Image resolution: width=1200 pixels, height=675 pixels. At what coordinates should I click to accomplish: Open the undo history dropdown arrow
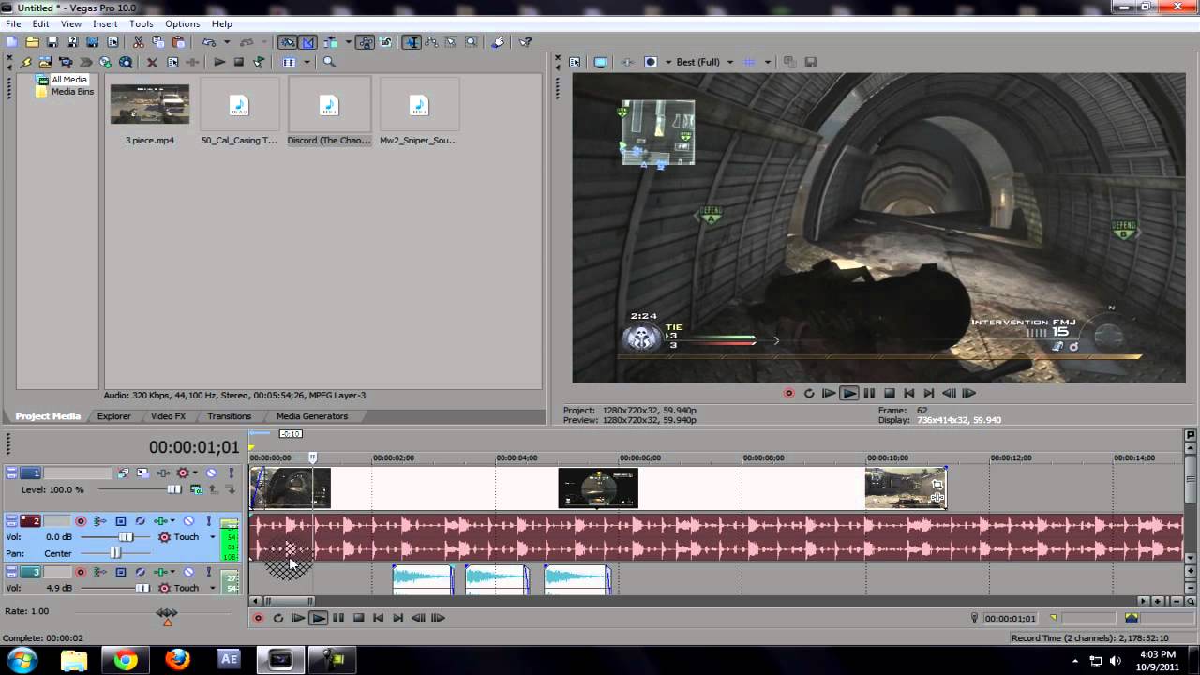[226, 42]
